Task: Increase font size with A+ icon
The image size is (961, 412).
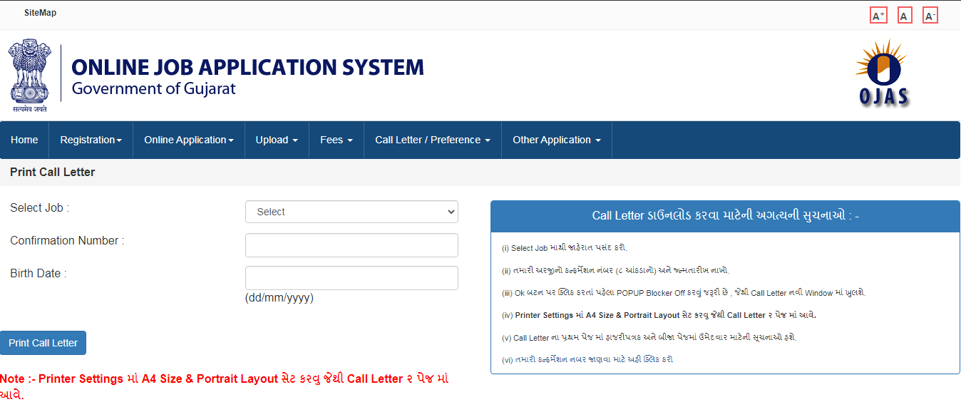Action: [x=878, y=16]
